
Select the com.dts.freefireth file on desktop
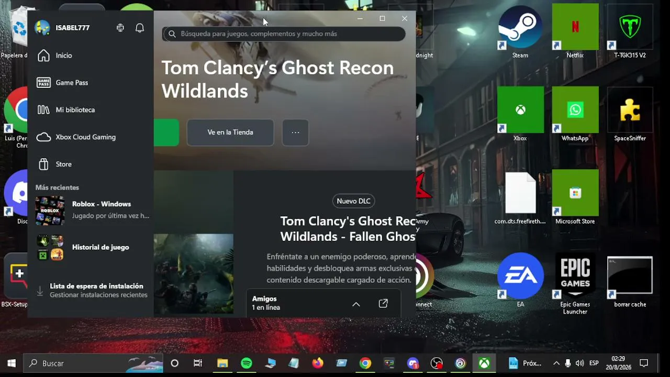(x=520, y=198)
